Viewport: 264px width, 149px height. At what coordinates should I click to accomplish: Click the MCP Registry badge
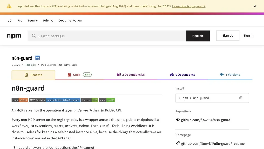click(54, 100)
